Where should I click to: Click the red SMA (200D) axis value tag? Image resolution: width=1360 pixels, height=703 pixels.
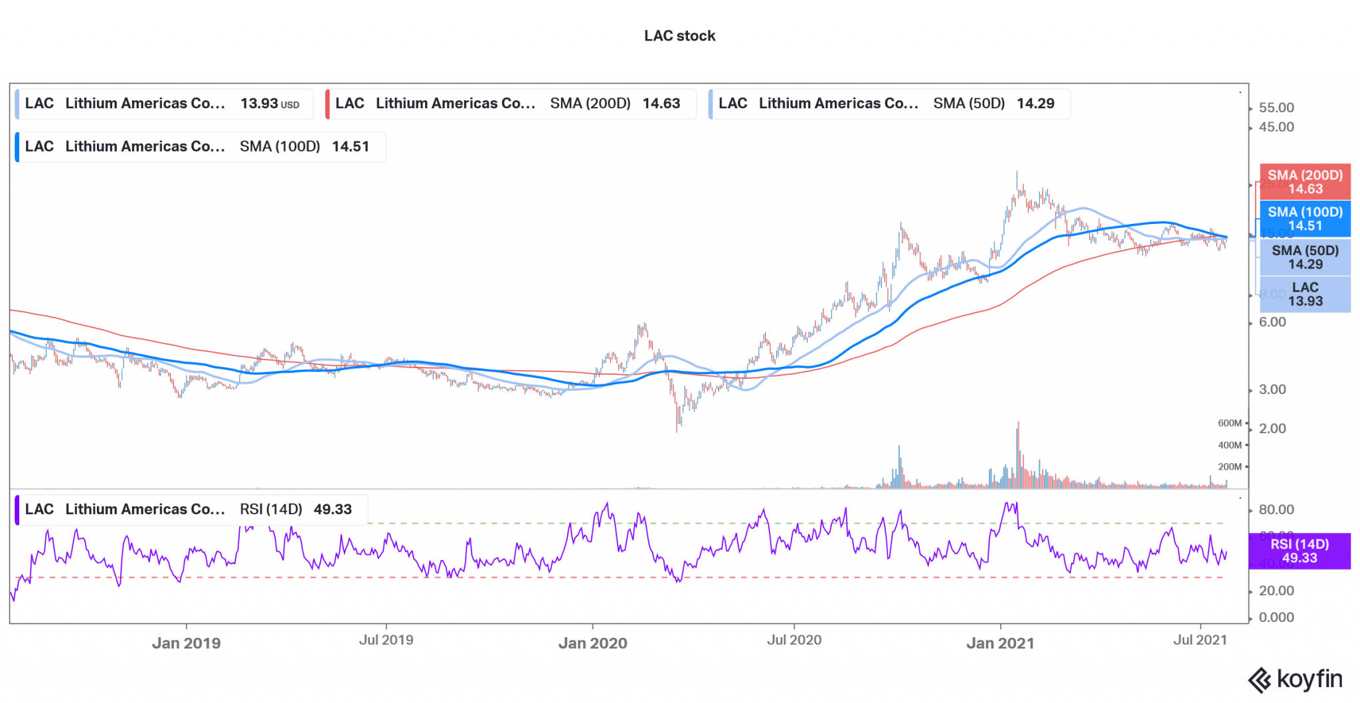(x=1305, y=182)
